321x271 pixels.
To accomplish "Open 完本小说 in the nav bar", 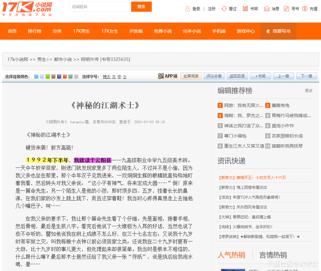I will coord(192,31).
